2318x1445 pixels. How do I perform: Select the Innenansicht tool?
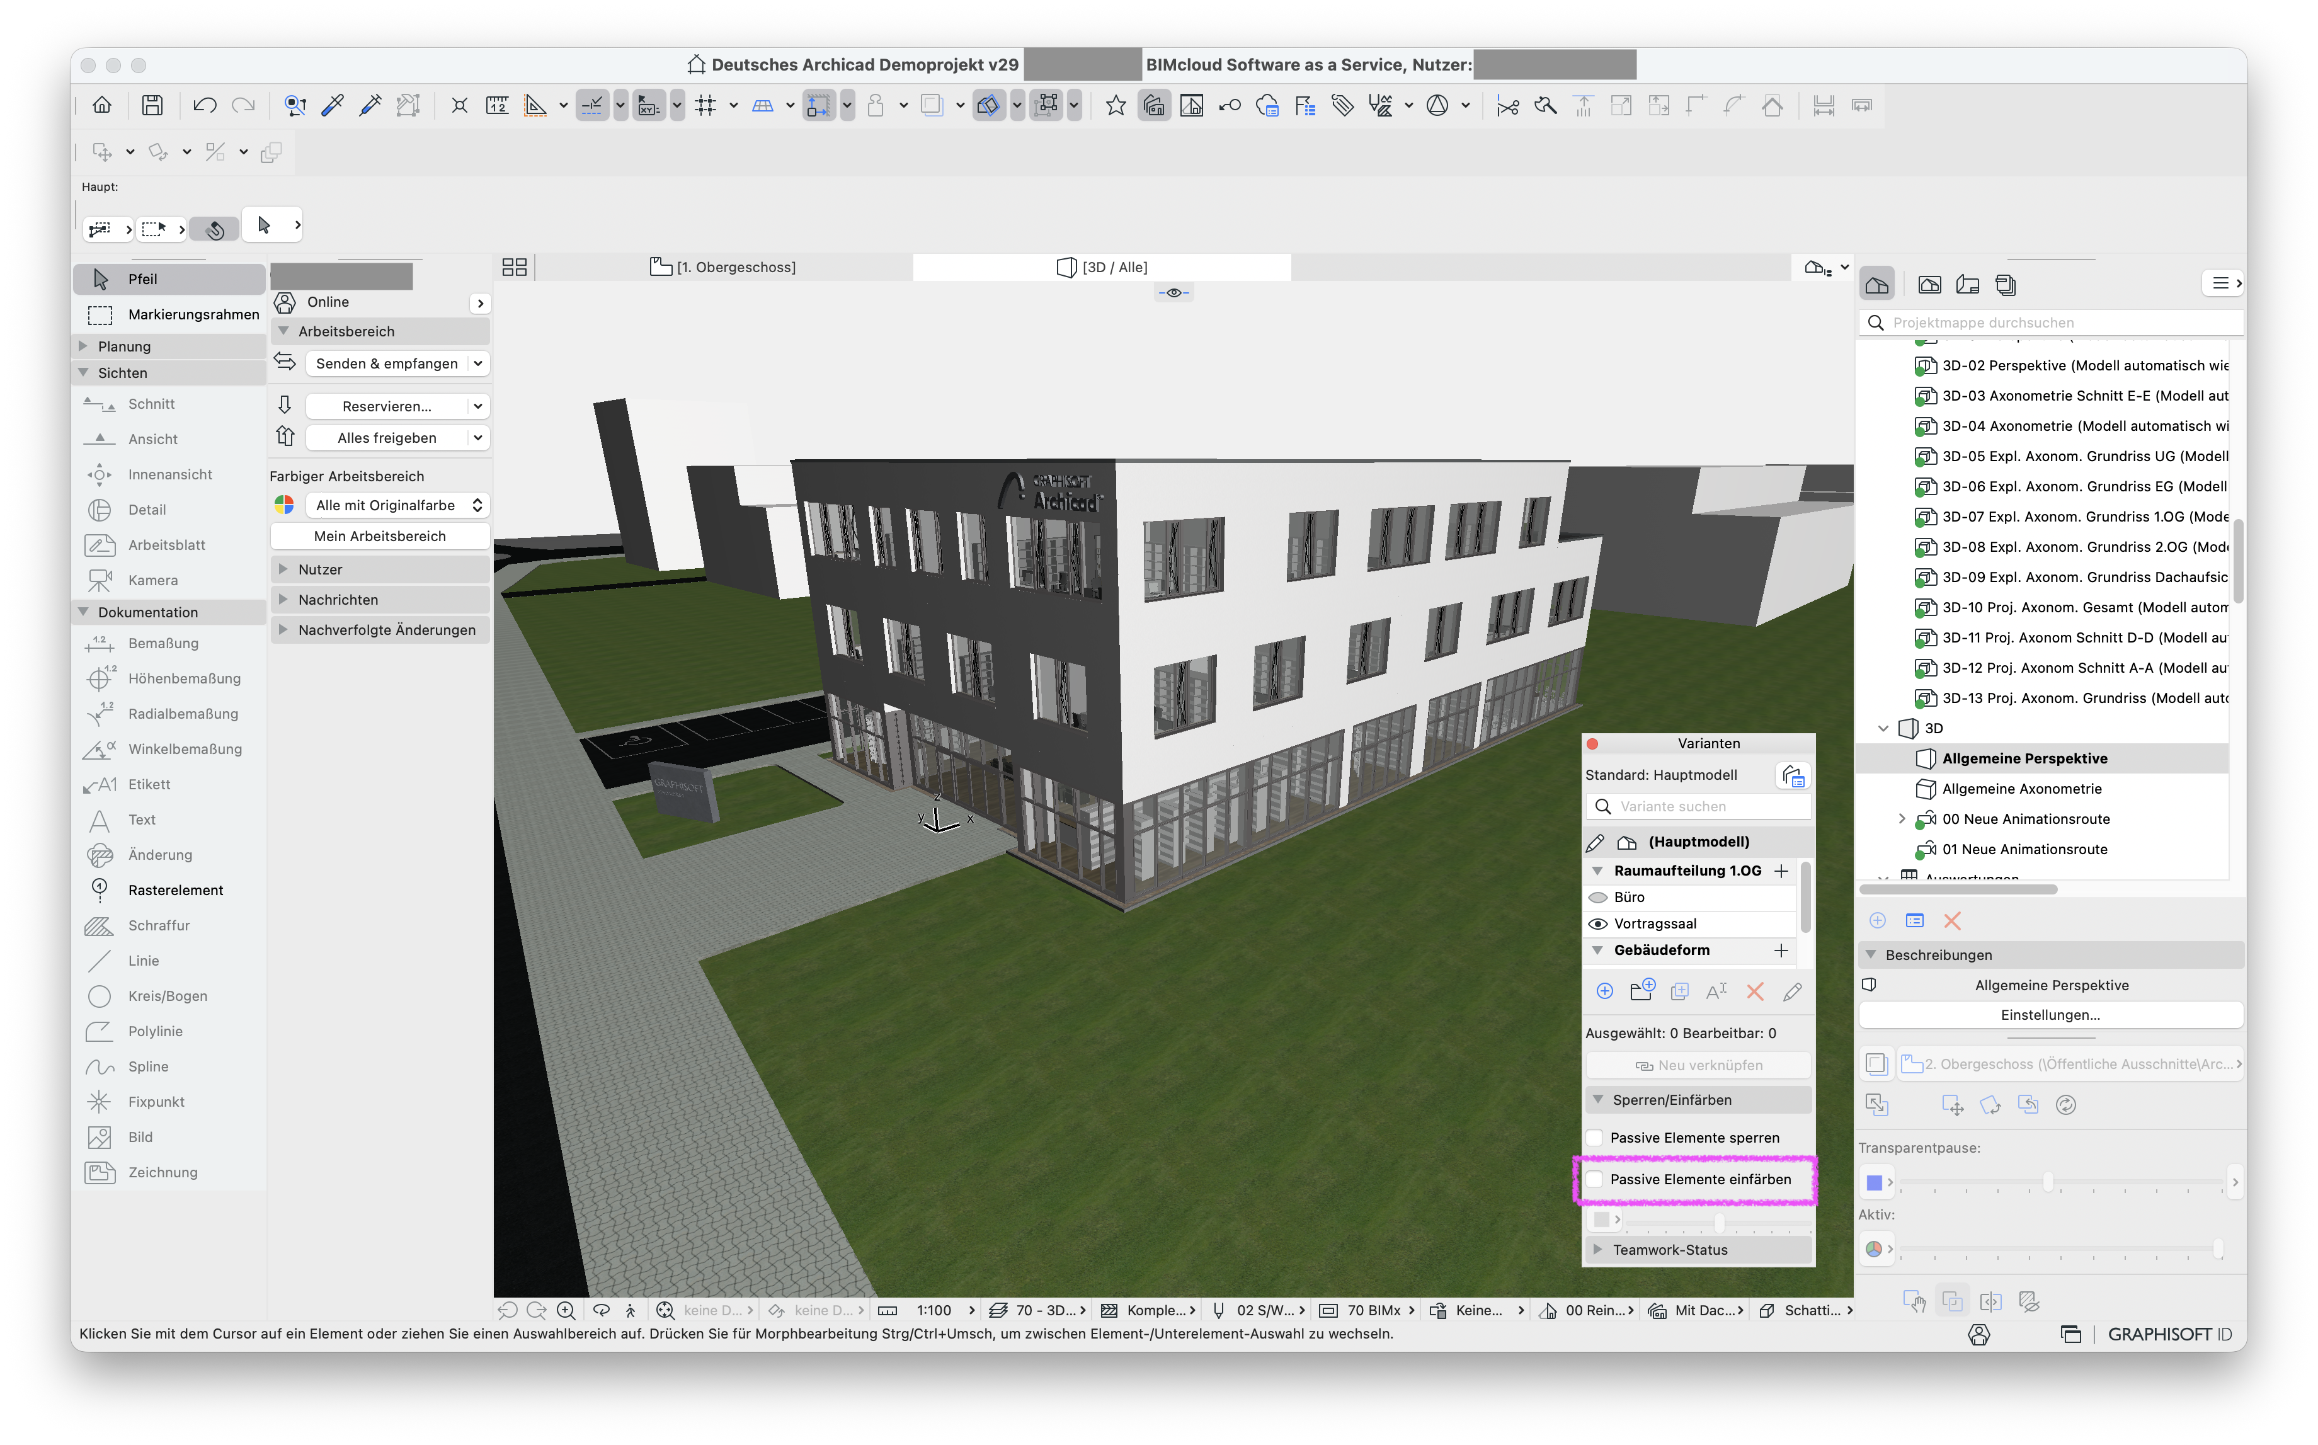pos(170,475)
